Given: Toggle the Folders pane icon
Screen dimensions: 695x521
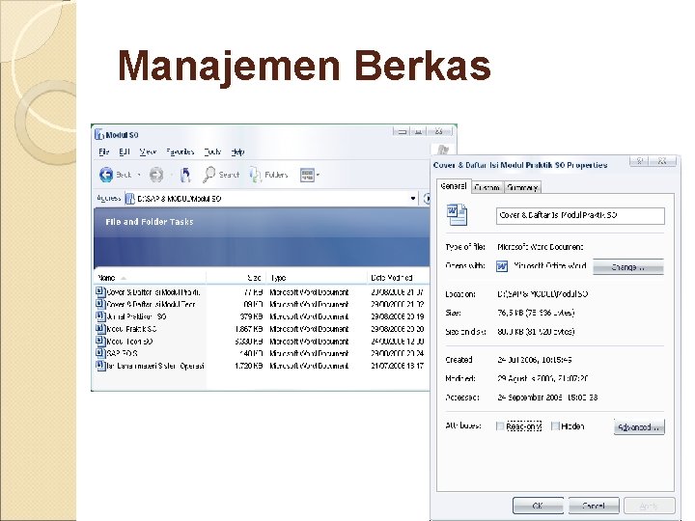Looking at the screenshot, I should (x=255, y=175).
